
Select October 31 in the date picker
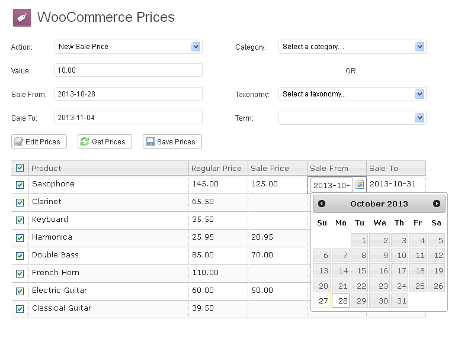[x=399, y=301]
